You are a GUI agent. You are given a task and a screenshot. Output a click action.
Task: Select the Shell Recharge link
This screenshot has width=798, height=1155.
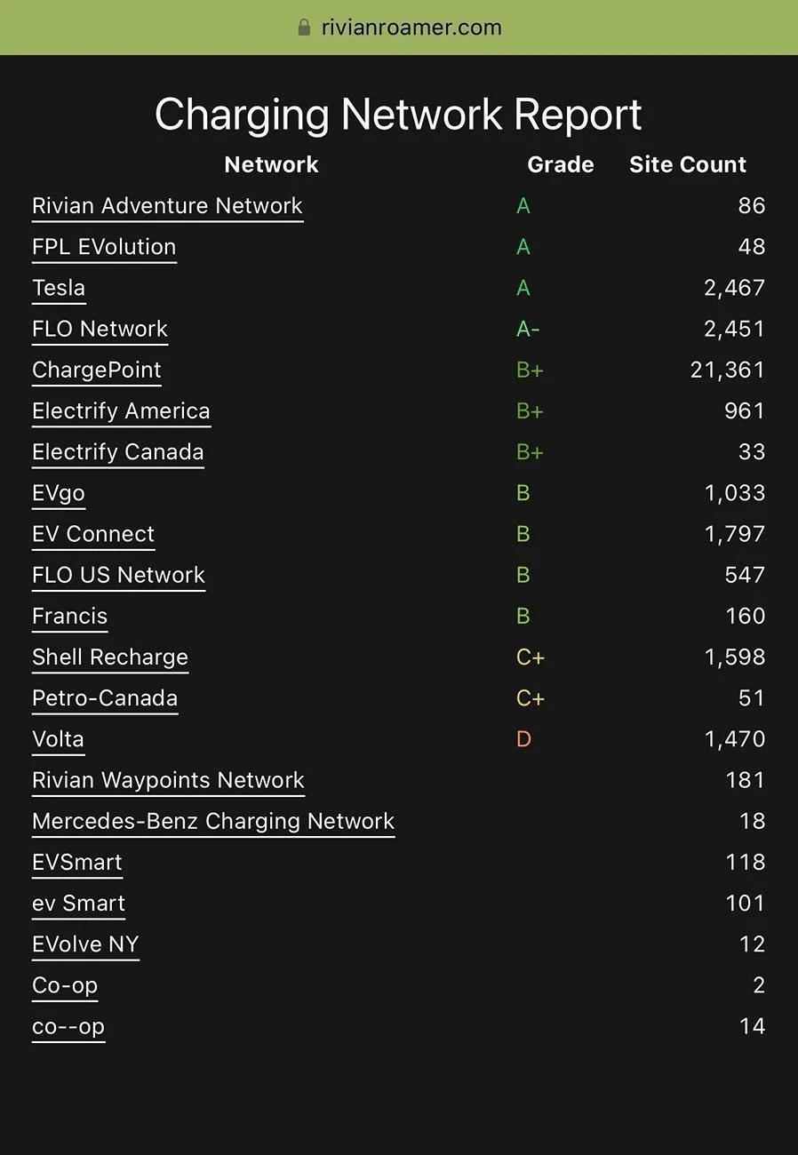(x=110, y=657)
